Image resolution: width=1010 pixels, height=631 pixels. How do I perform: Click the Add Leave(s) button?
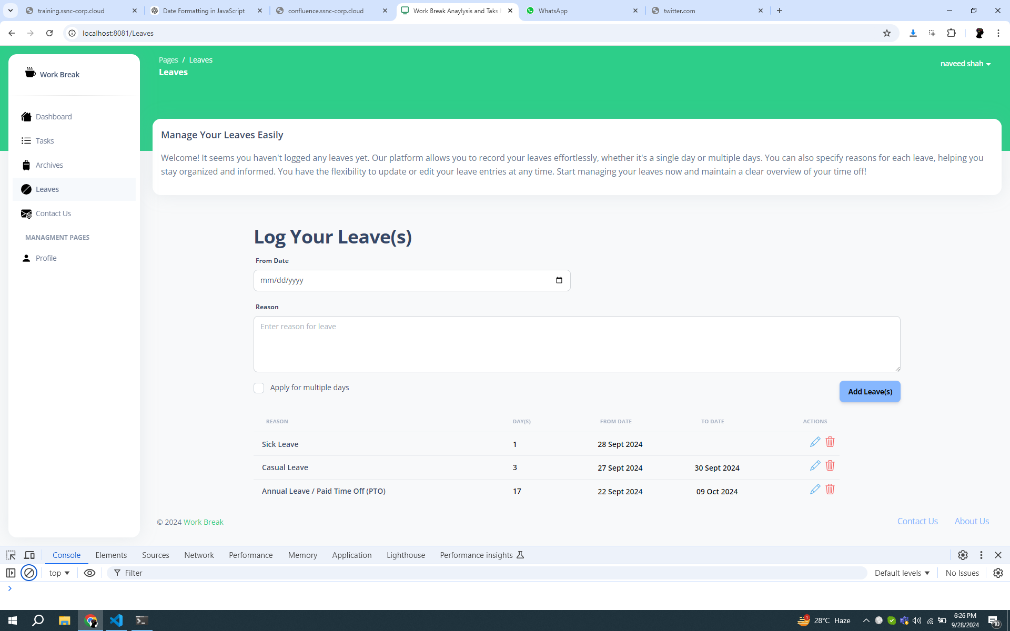[870, 392]
